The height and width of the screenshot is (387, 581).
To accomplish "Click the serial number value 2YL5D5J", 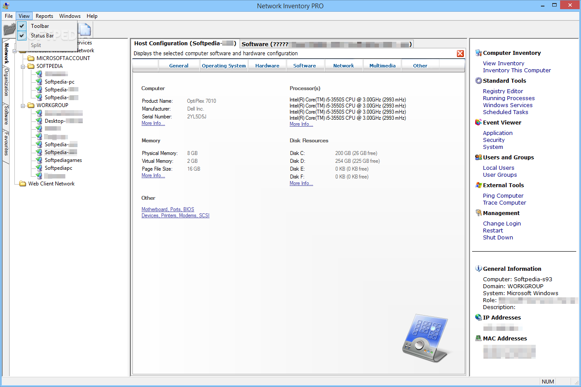I will pos(197,117).
